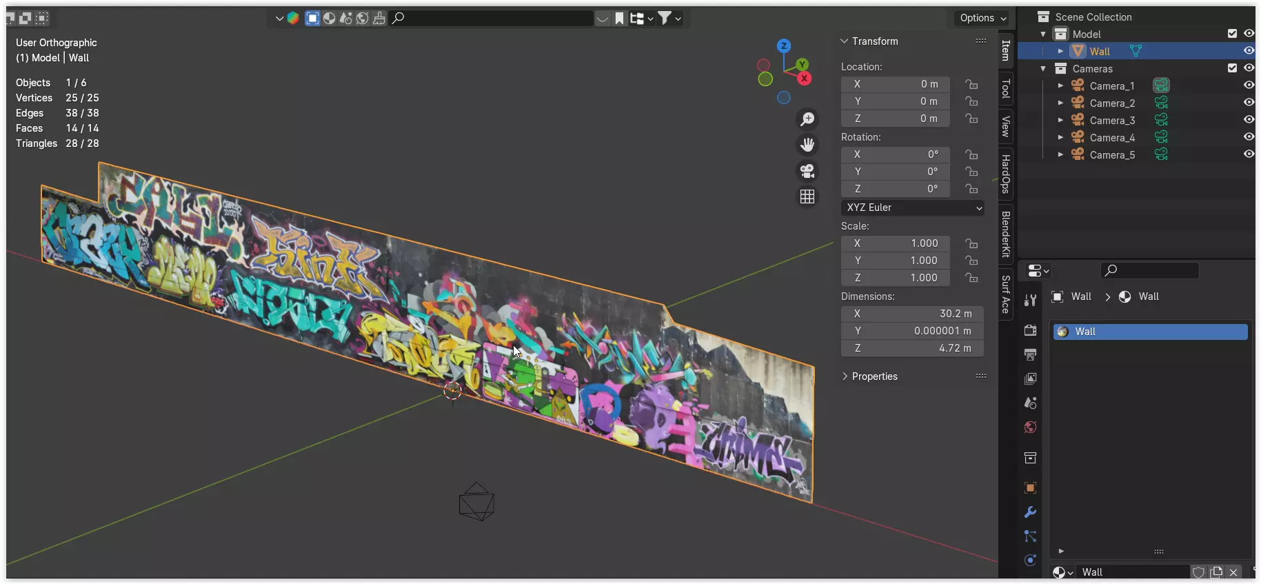This screenshot has height=584, width=1261.
Task: Open the XYZ Euler rotation mode dropdown
Action: click(912, 208)
